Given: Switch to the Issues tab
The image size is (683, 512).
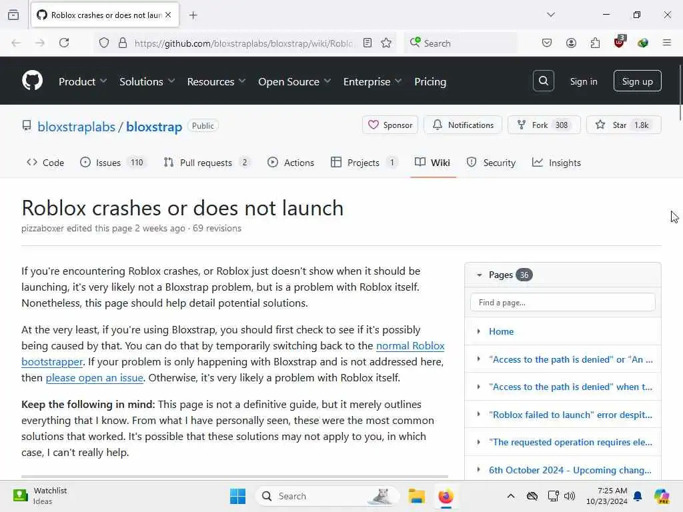Looking at the screenshot, I should tap(113, 163).
